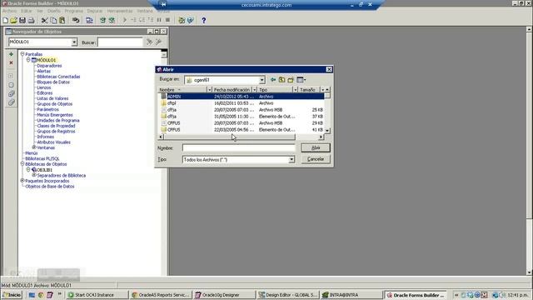Expand the Paquetes Incorporados node
533x300 pixels.
[22, 181]
